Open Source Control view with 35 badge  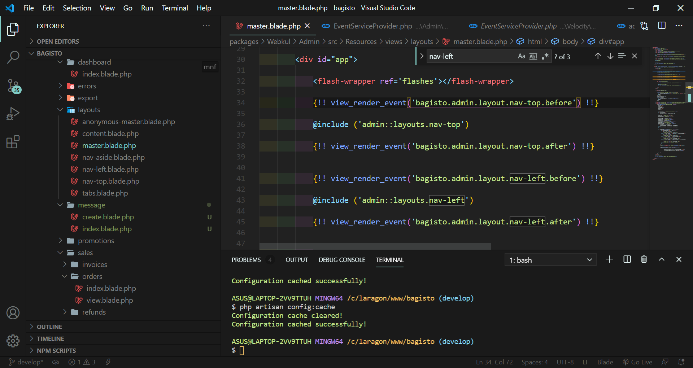pos(14,86)
